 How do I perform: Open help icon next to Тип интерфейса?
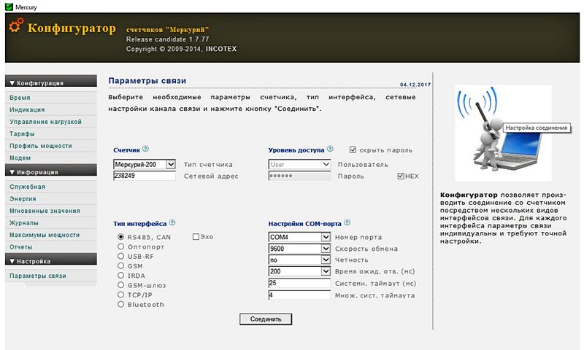pyautogui.click(x=172, y=222)
